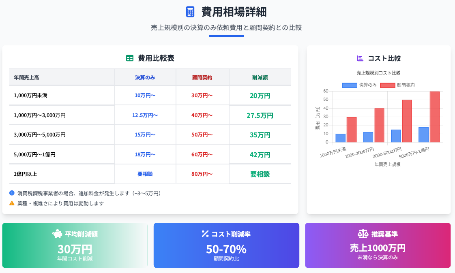
Task: Click the percent icon in コスト削減率 card
Action: 205,234
